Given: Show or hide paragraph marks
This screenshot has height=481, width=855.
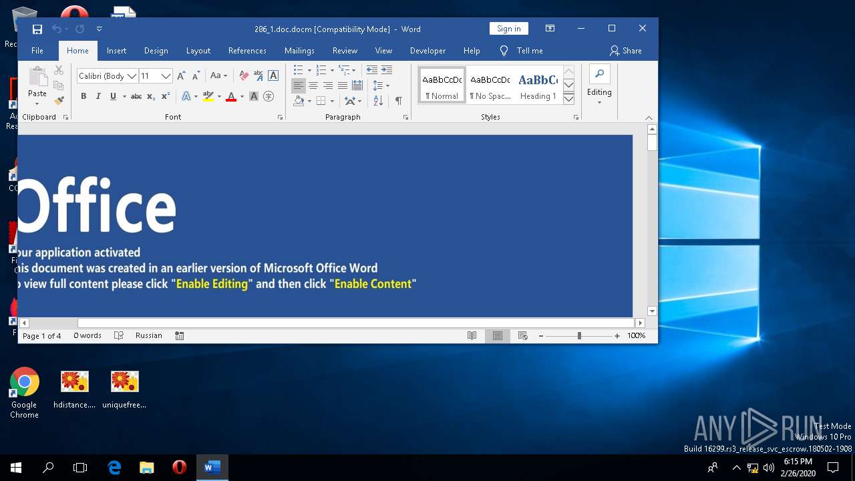Looking at the screenshot, I should (x=399, y=101).
